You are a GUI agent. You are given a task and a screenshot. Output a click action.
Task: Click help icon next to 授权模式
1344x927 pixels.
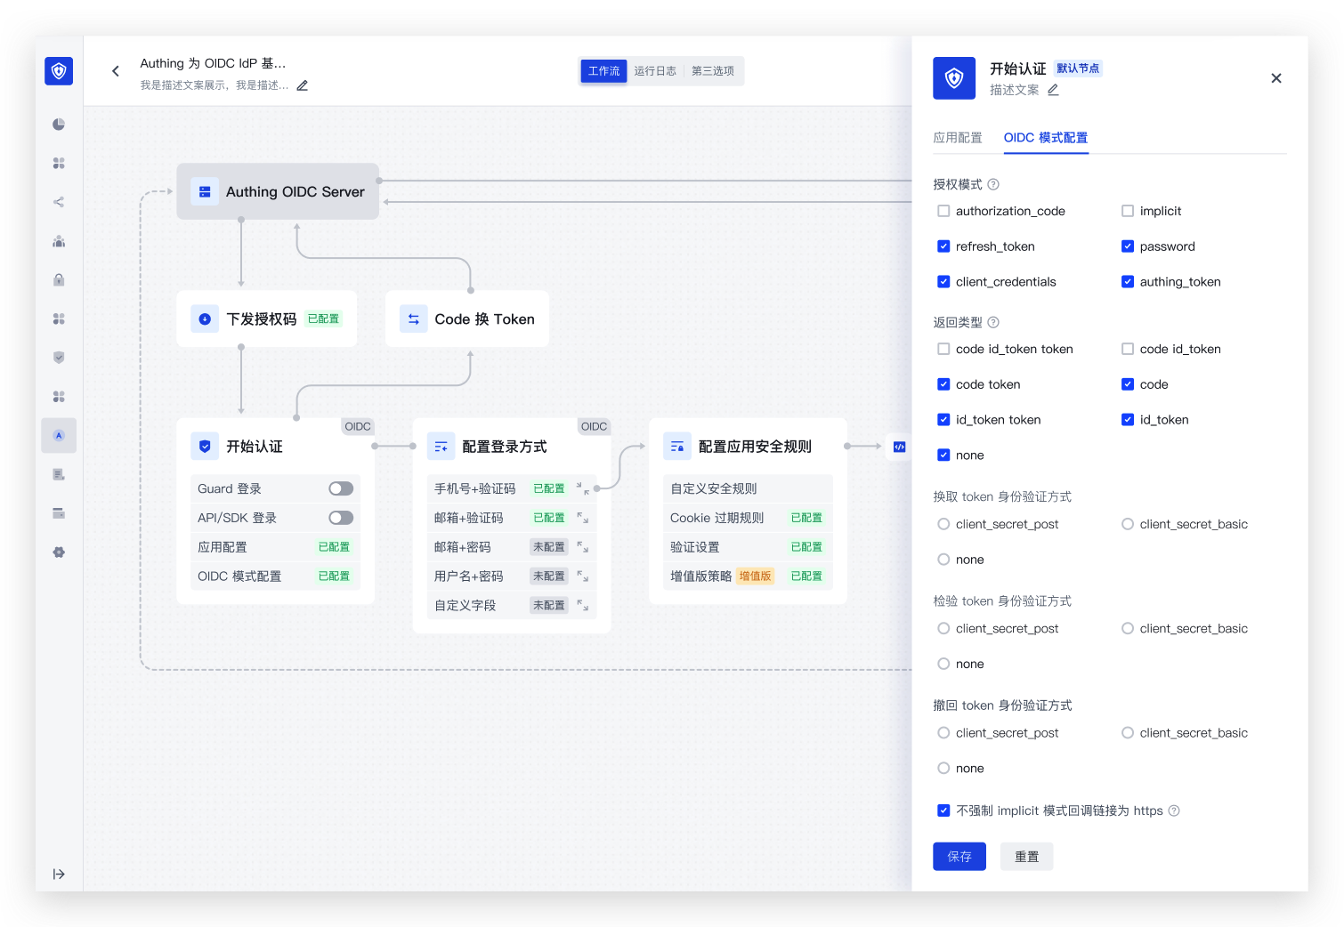993,185
